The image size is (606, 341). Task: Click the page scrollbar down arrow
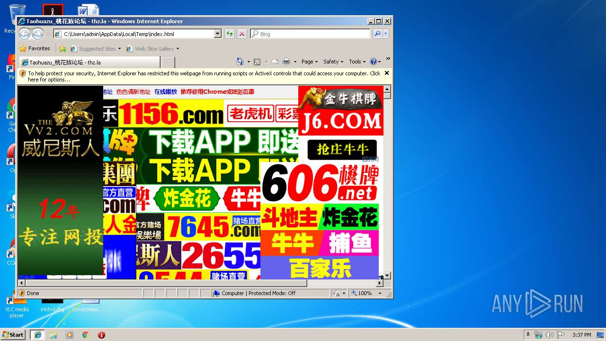pyautogui.click(x=387, y=276)
